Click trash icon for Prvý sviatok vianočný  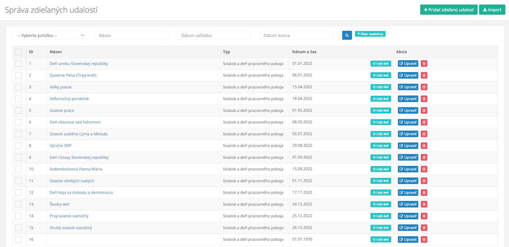click(424, 216)
